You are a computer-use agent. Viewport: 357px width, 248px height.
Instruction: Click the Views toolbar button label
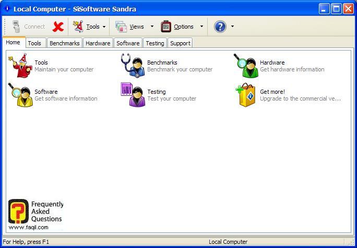(x=137, y=27)
